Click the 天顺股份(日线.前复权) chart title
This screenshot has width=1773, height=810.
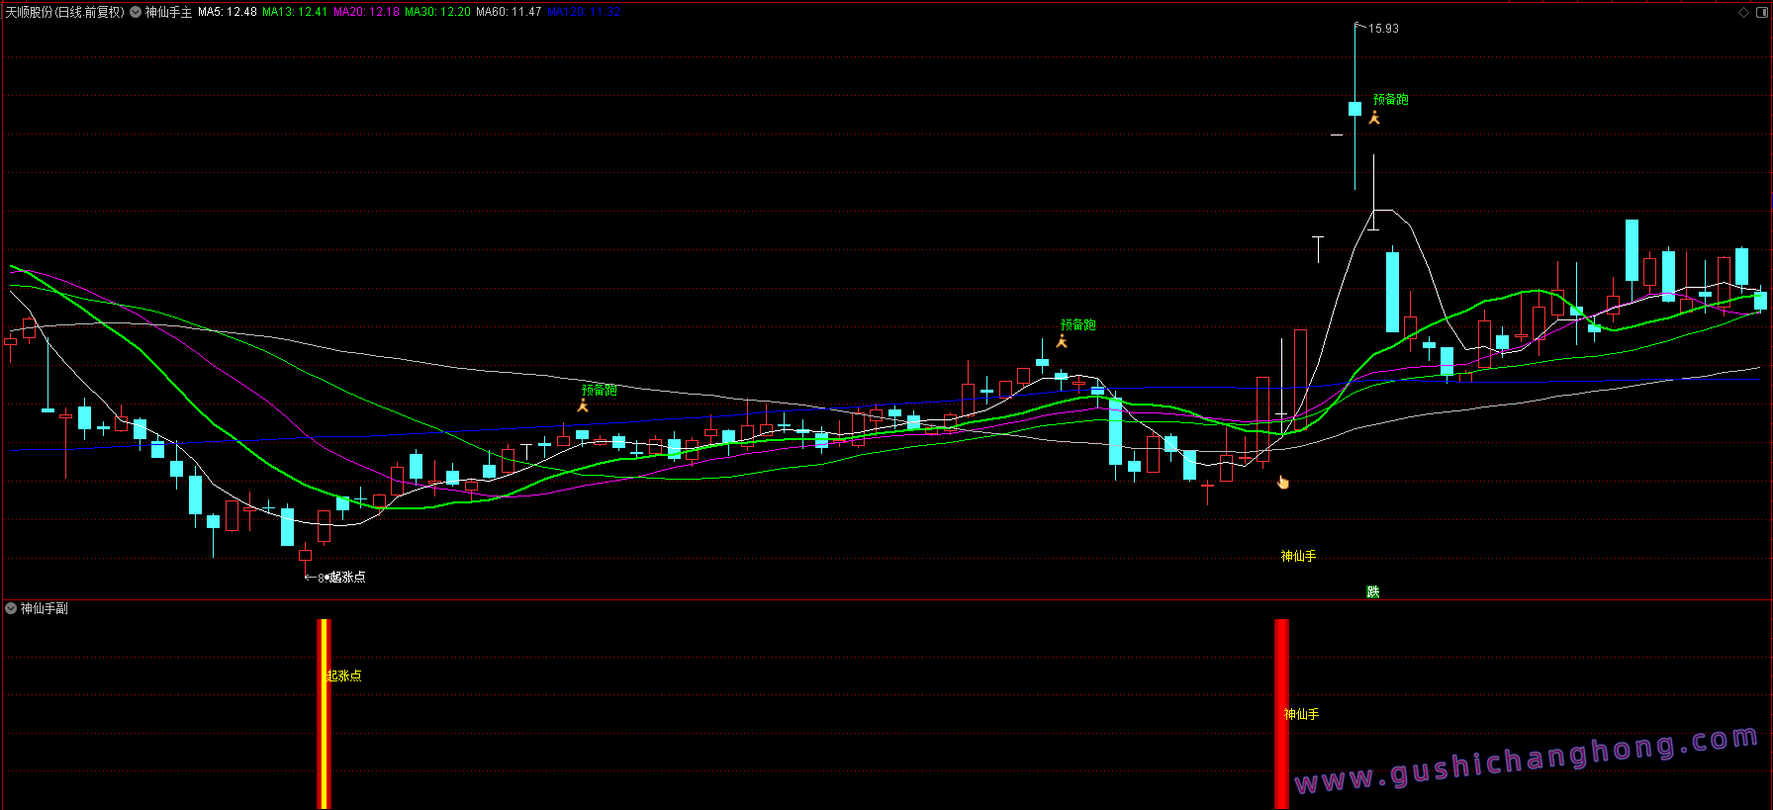click(65, 12)
